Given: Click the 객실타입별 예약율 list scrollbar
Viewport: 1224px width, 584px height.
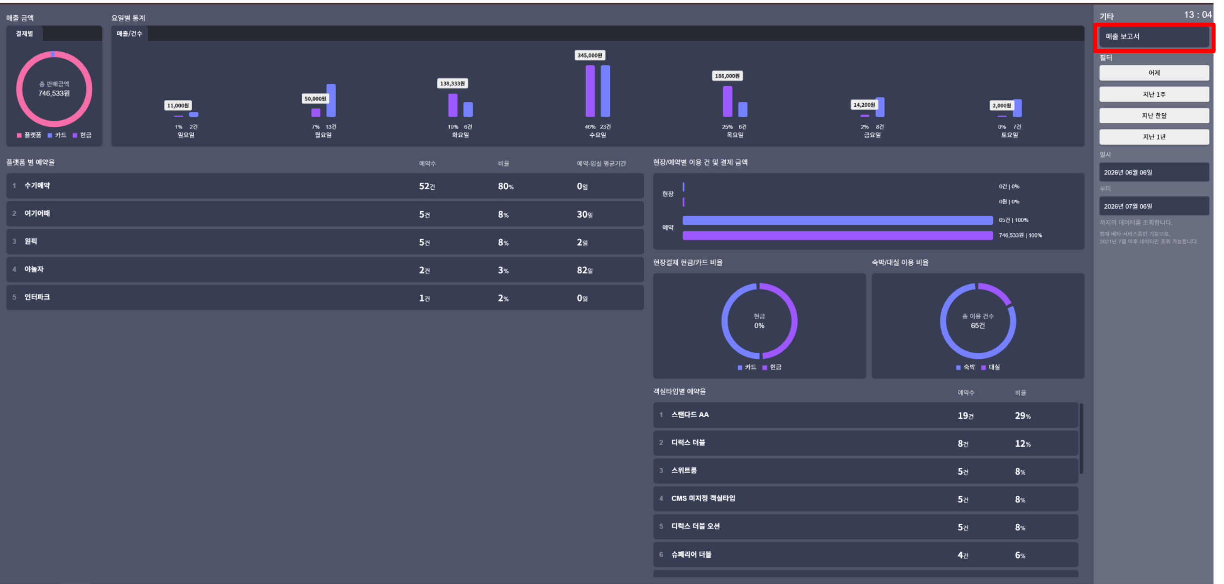Looking at the screenshot, I should click(x=1081, y=439).
